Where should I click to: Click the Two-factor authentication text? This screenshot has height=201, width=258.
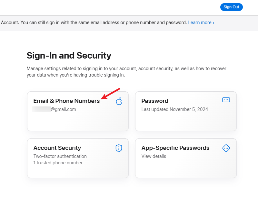[60, 156]
